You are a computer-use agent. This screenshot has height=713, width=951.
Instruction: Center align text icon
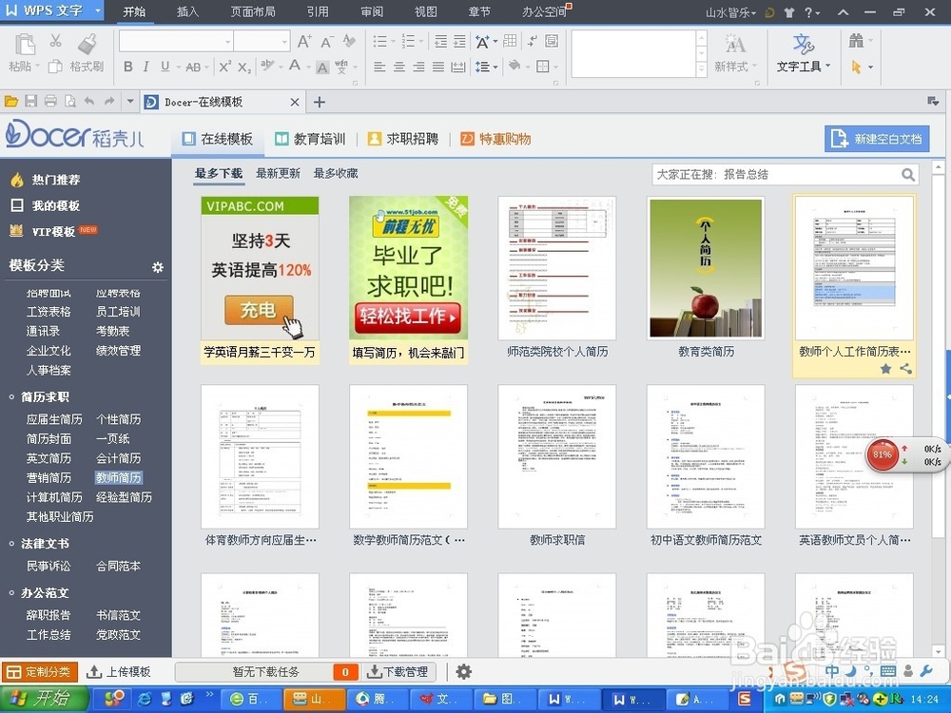pyautogui.click(x=399, y=67)
